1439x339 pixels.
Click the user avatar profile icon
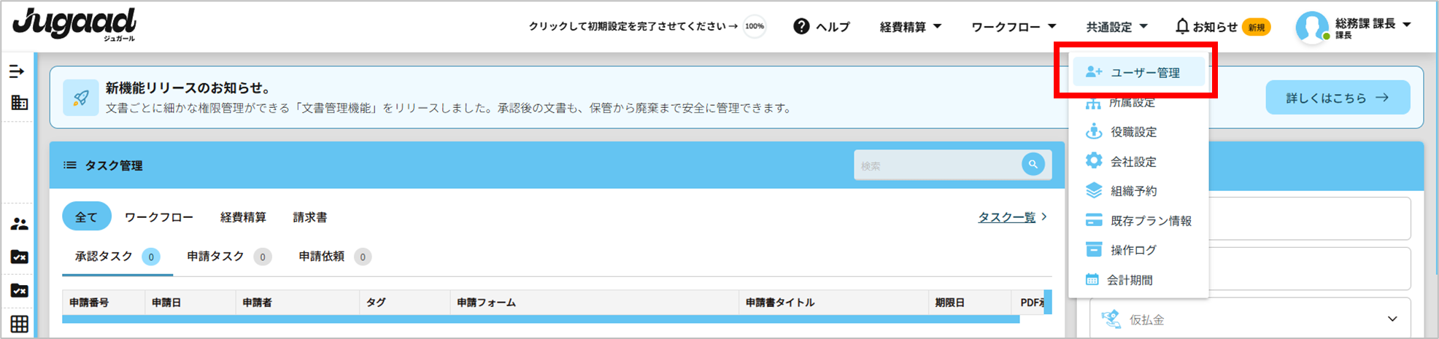(1311, 28)
